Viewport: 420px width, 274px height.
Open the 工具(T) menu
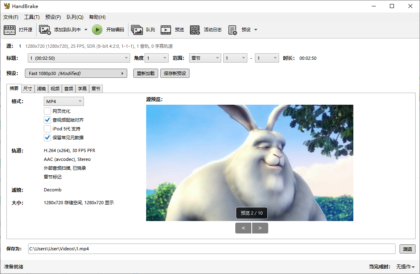point(32,17)
